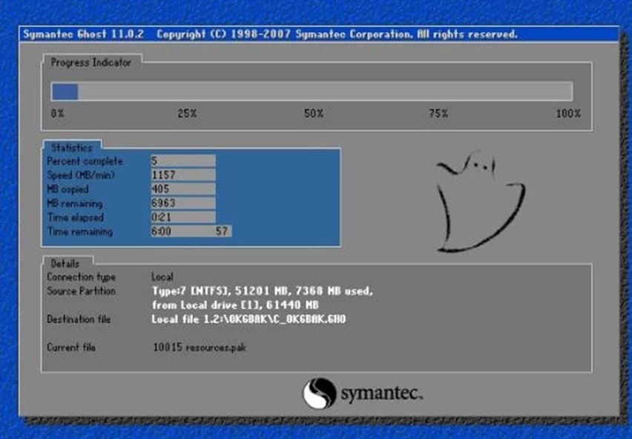The height and width of the screenshot is (439, 632).
Task: Click the Source Partition NTFS details line
Action: pos(262,291)
